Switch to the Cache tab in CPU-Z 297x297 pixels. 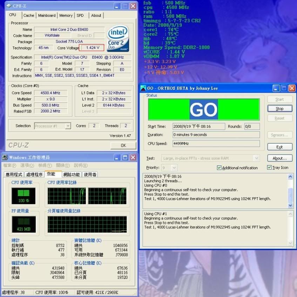pos(29,15)
